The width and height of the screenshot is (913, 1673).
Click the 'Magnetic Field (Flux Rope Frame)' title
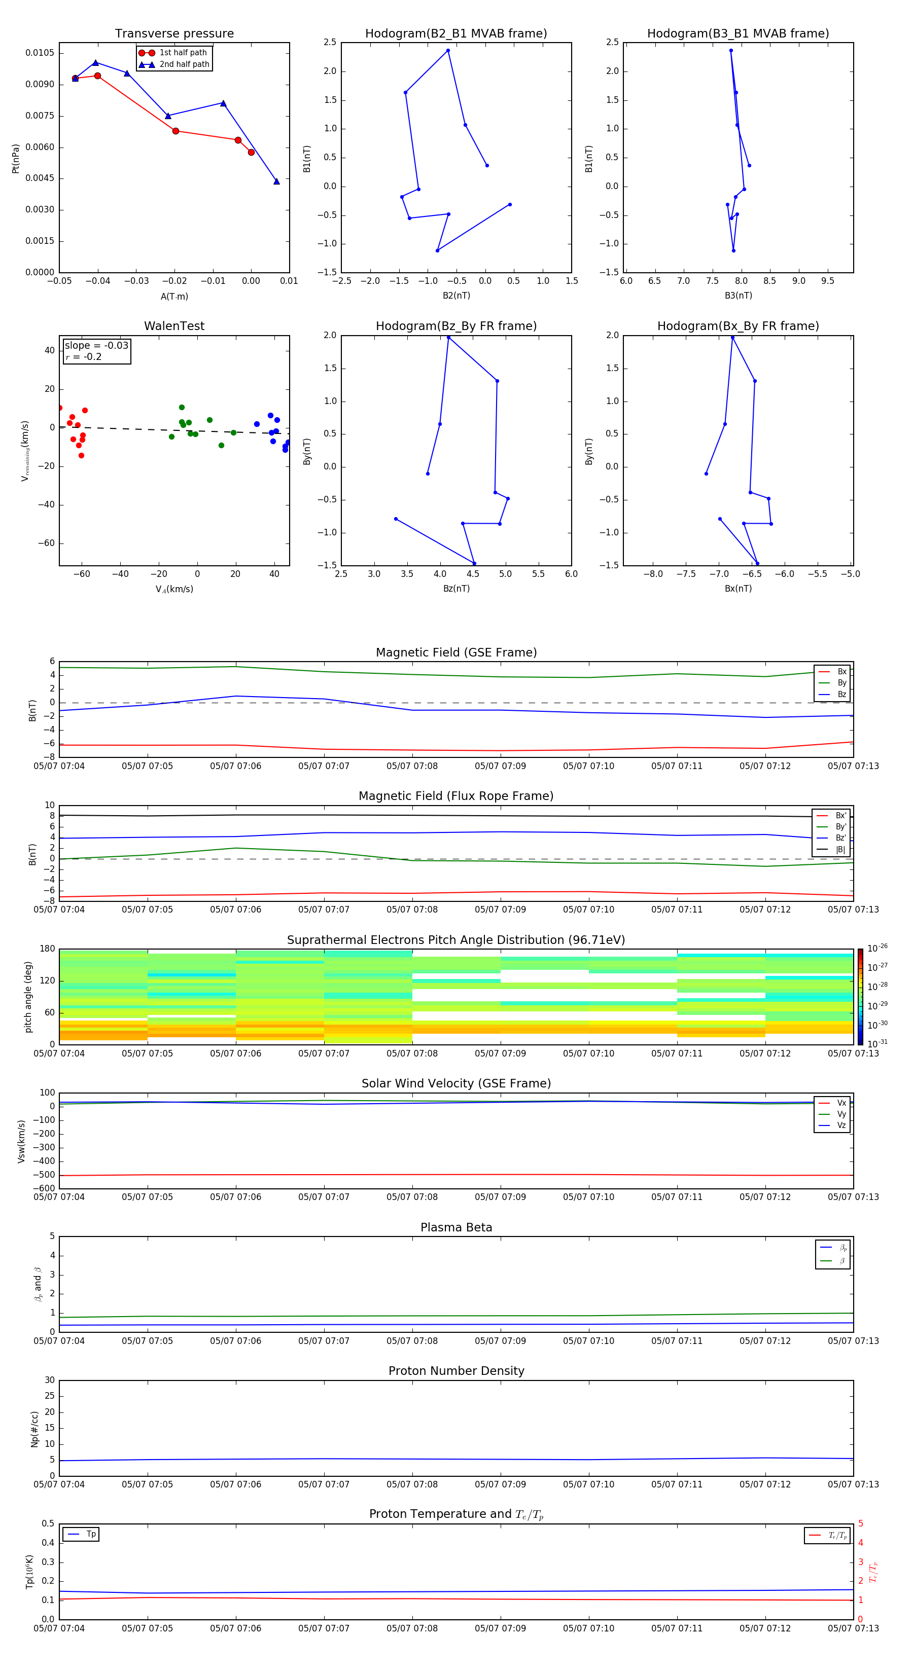click(x=456, y=796)
